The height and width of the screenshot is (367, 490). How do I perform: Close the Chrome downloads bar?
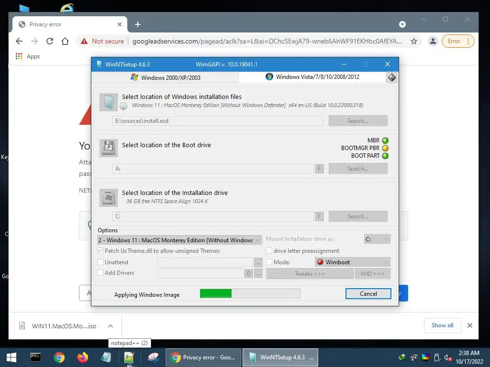coord(469,325)
